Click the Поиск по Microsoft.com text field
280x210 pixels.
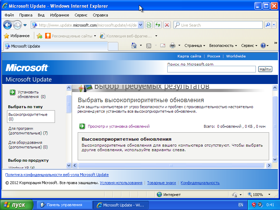click(211, 69)
